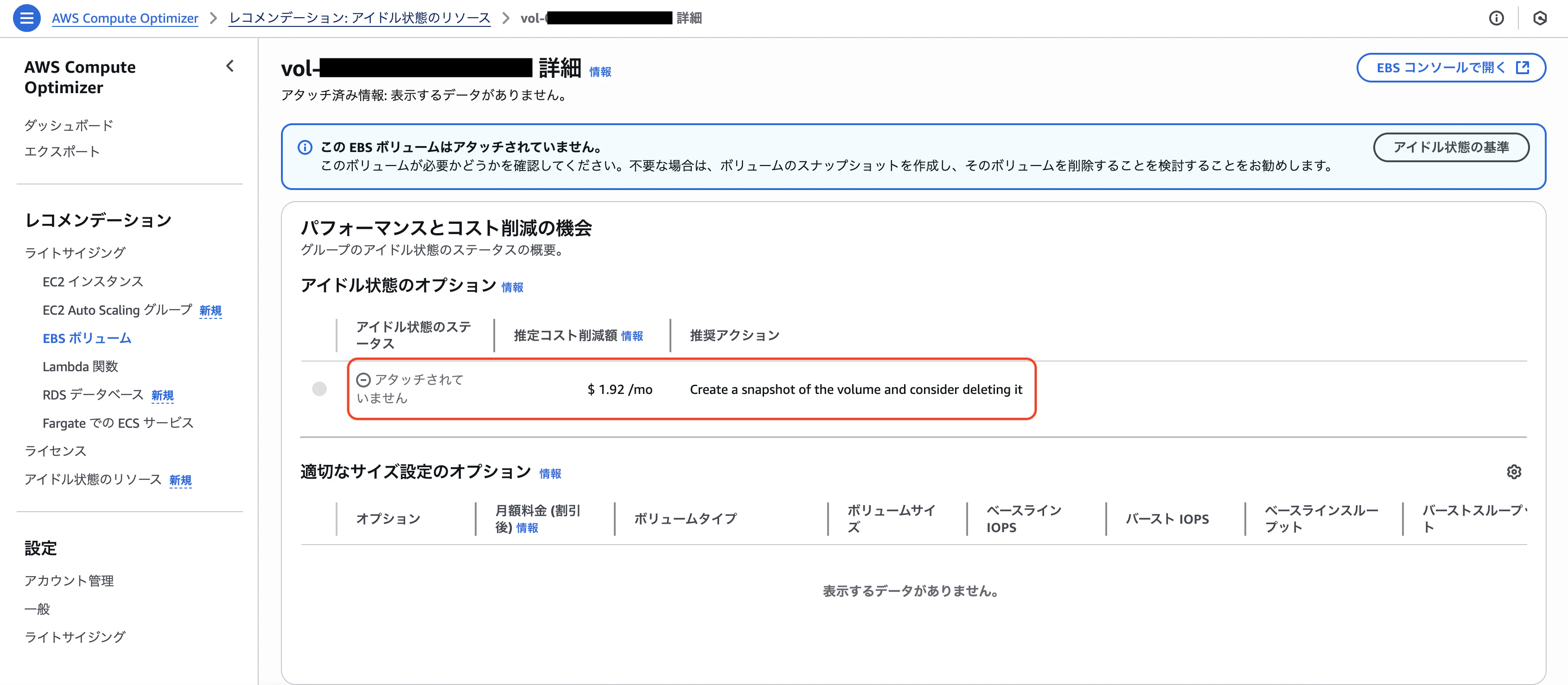Open ライトサイジング under レコメンデーション
Viewport: 1568px width, 685px height.
75,253
